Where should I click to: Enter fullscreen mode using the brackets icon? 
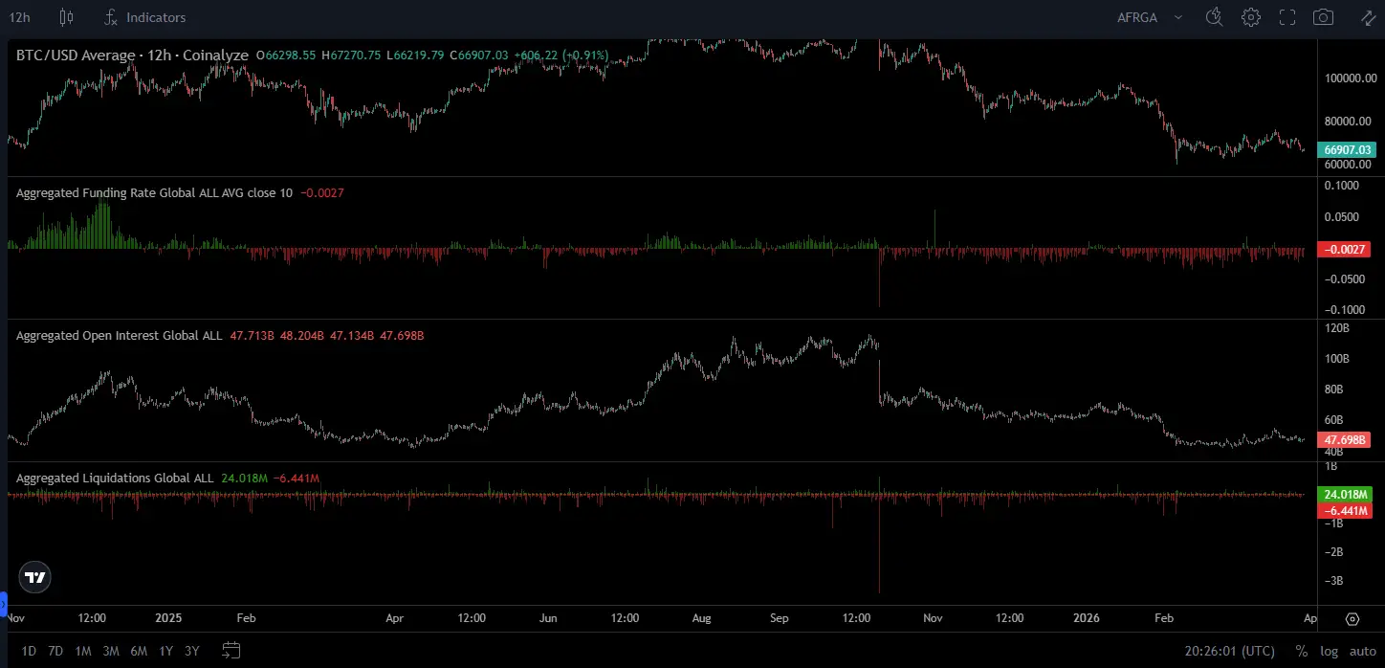(1286, 16)
